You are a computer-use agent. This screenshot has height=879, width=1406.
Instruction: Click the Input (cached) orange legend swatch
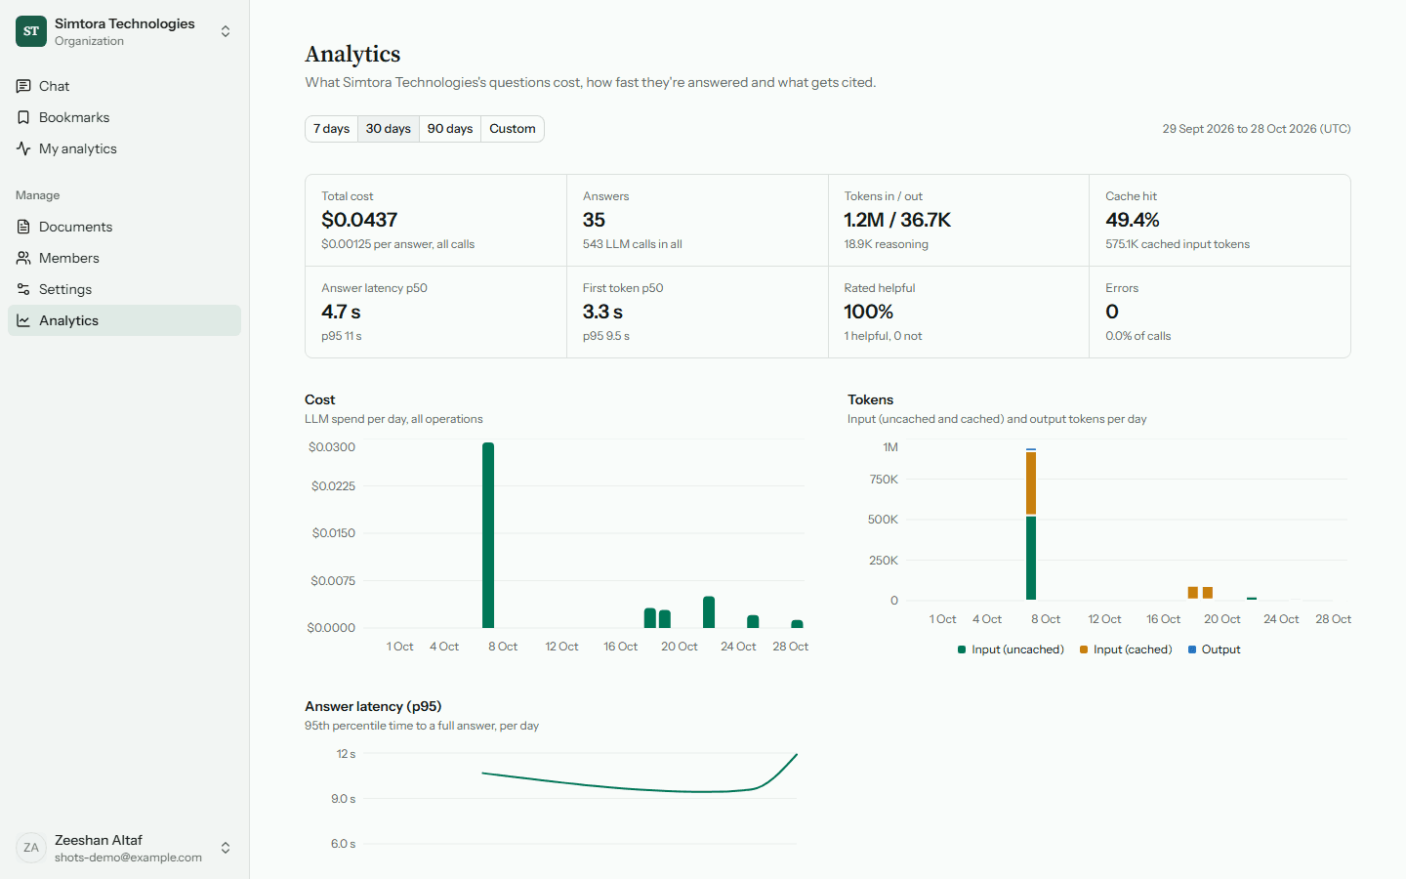click(x=1084, y=649)
